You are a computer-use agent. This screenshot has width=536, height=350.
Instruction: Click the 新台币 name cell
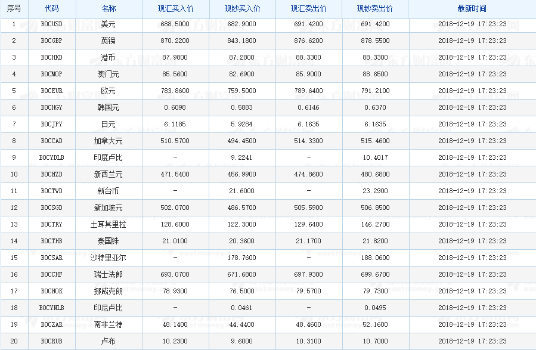point(109,191)
